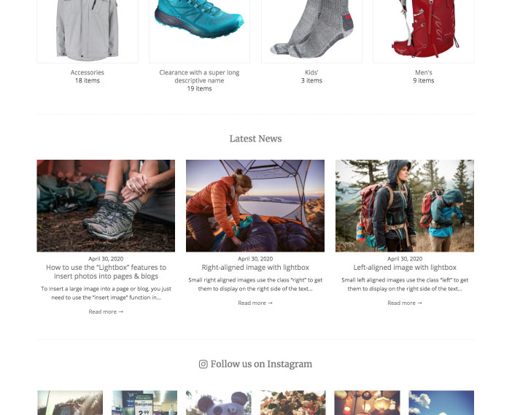Open the hiking shoes blog photo
The image size is (512, 415).
[x=106, y=206]
